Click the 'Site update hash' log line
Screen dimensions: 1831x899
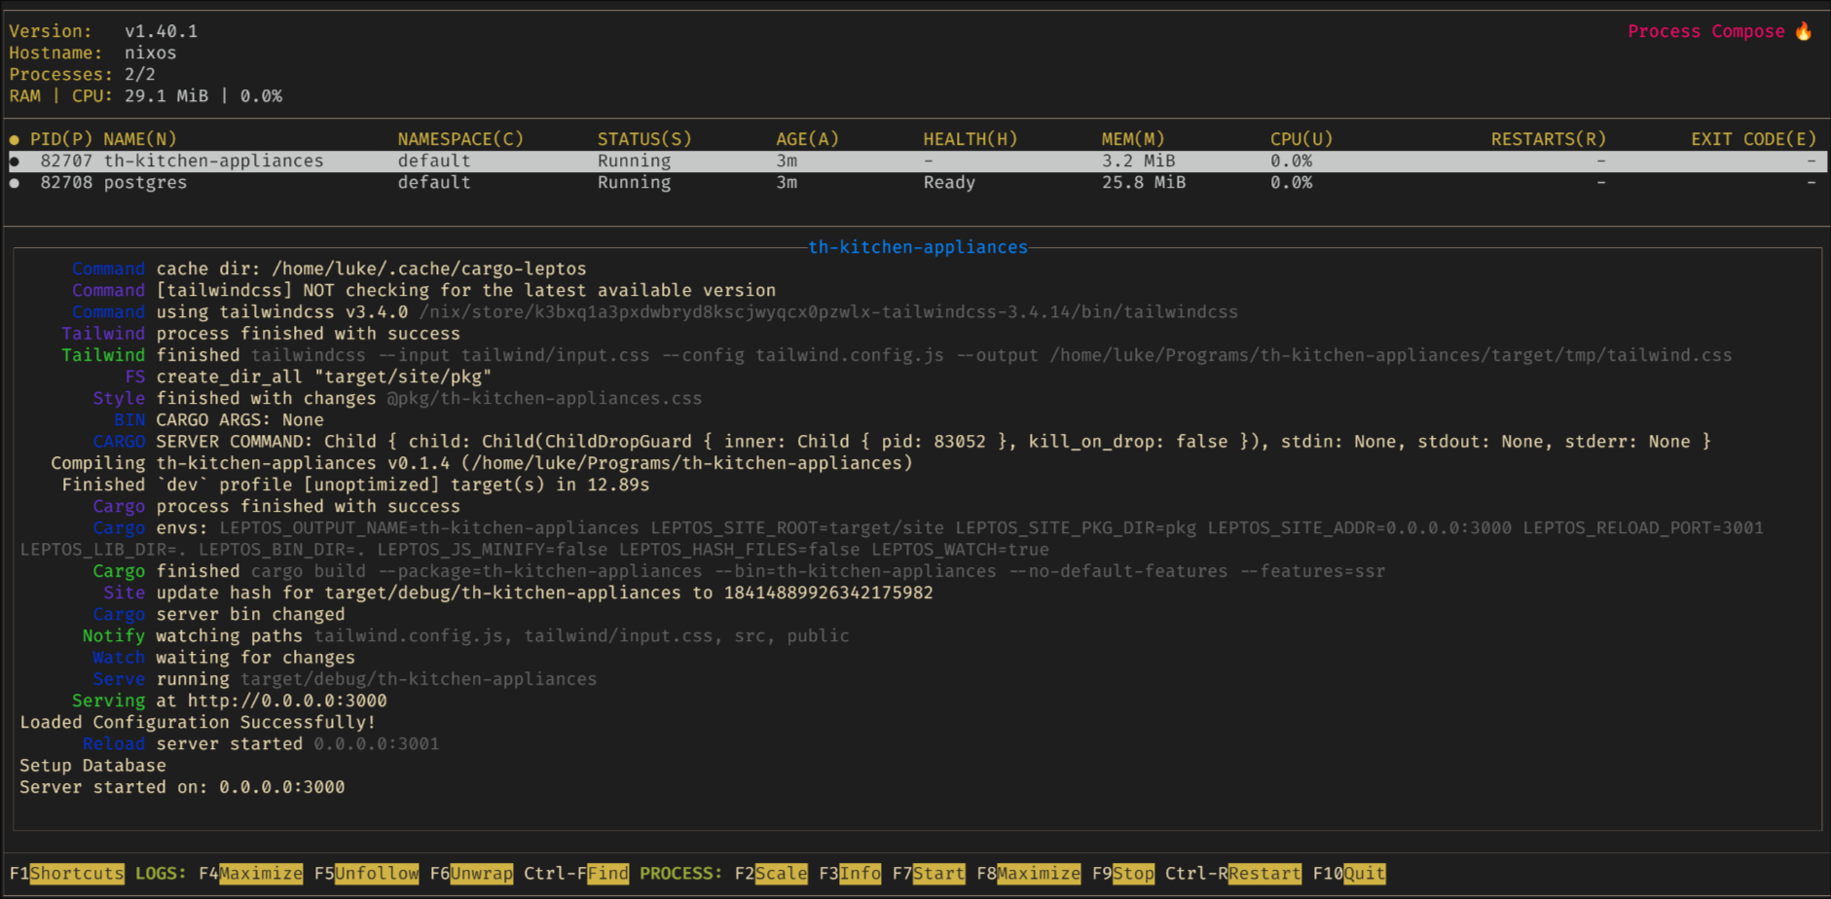(519, 593)
